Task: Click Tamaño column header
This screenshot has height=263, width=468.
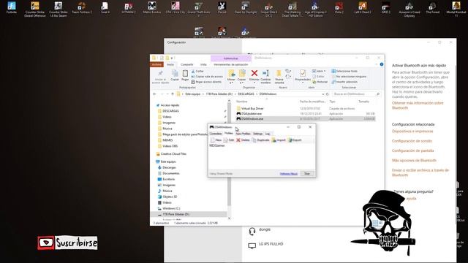Action: tap(364, 102)
